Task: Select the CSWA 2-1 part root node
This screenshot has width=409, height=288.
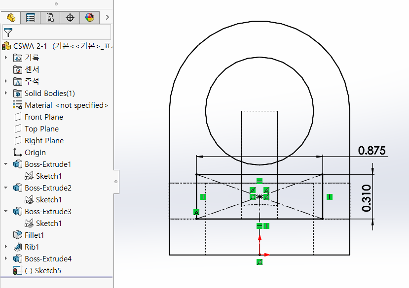Action: pos(57,46)
